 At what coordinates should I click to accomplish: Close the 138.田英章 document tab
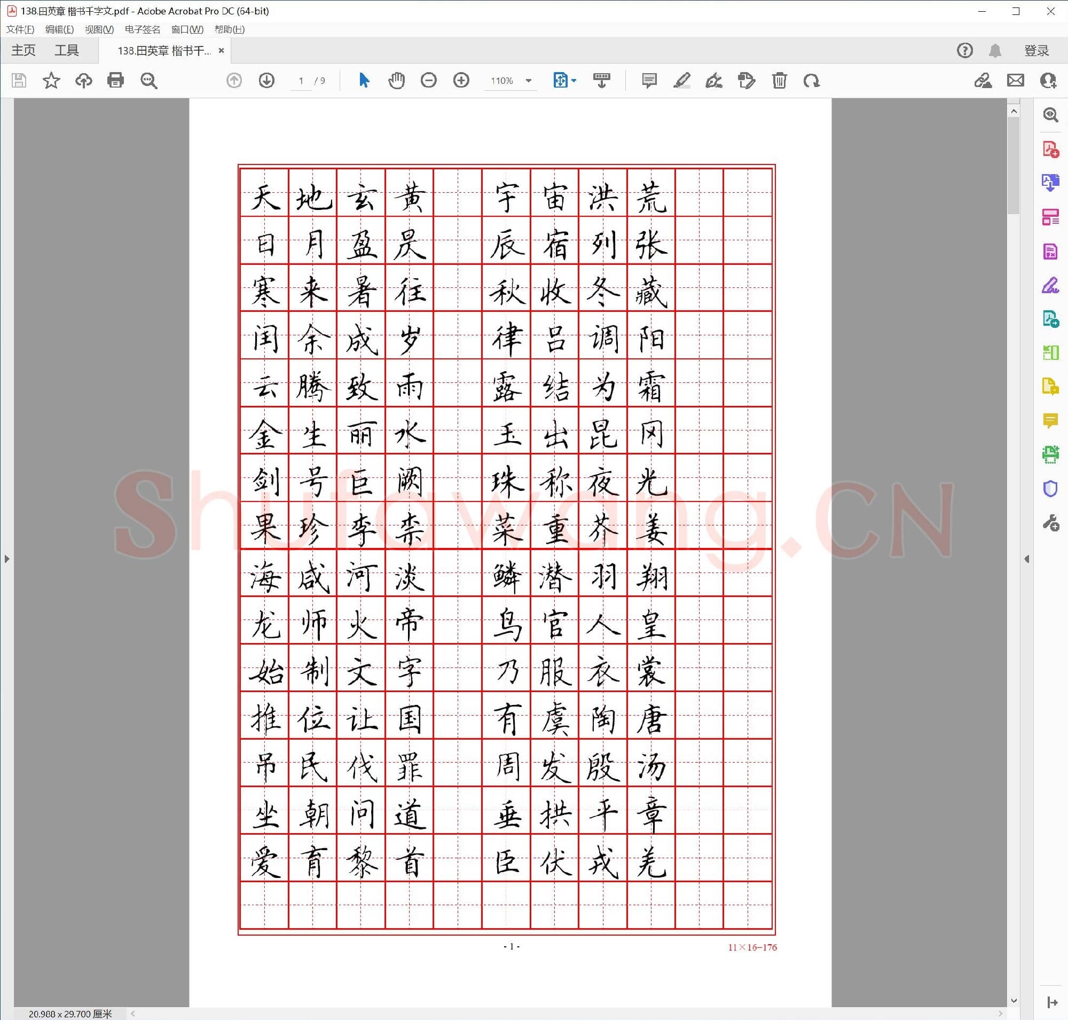click(221, 51)
